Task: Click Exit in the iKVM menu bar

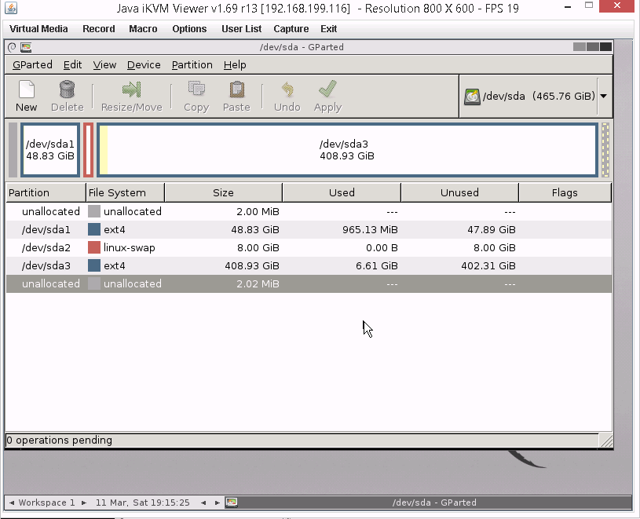Action: pos(328,29)
